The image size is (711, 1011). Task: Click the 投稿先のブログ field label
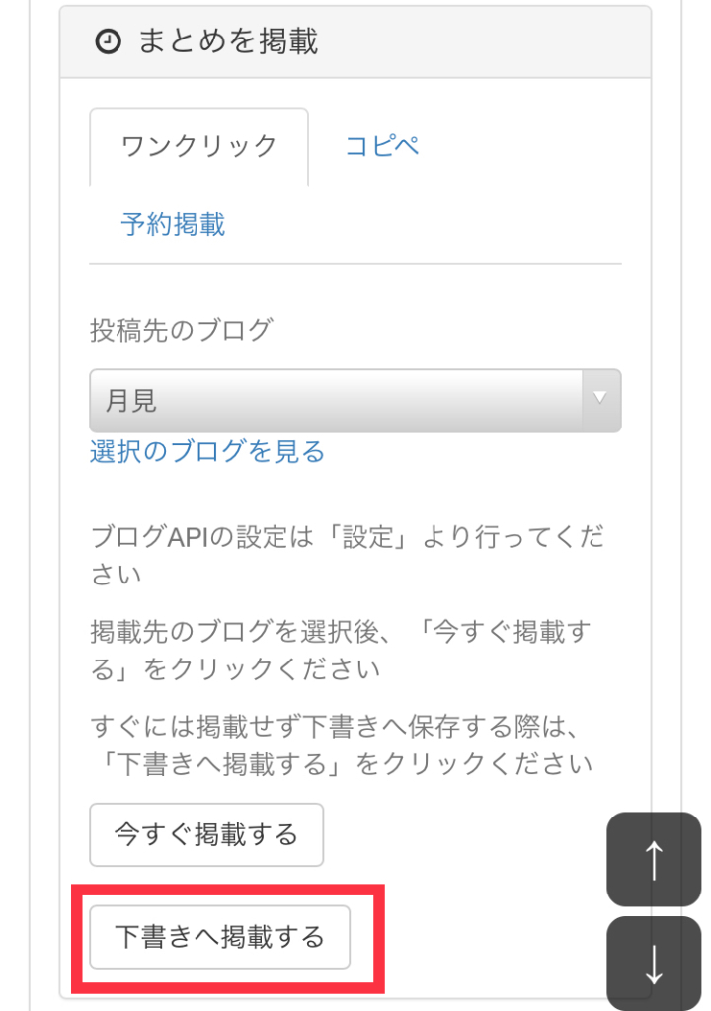[x=182, y=330]
